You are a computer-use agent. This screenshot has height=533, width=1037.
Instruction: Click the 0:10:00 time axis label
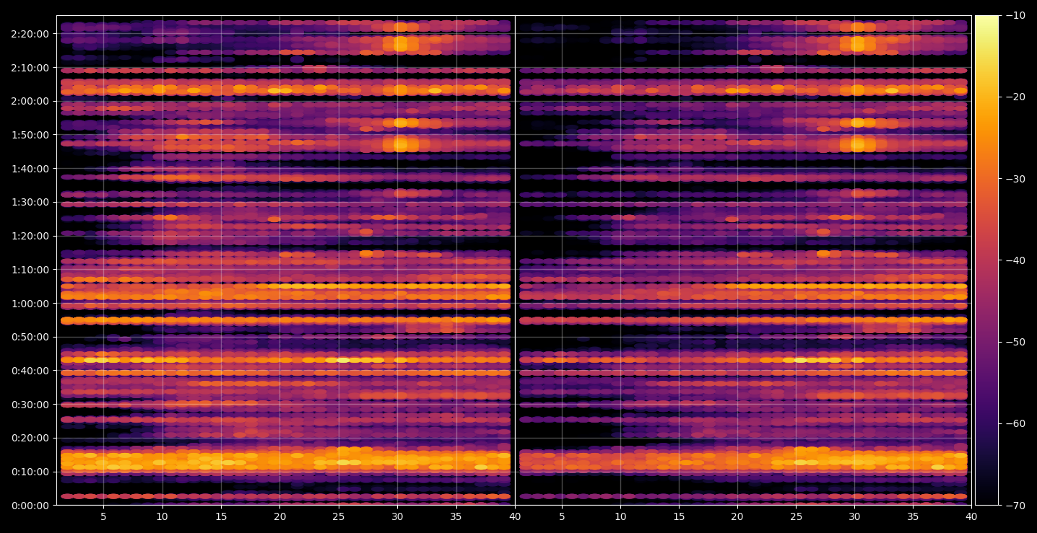(30, 472)
